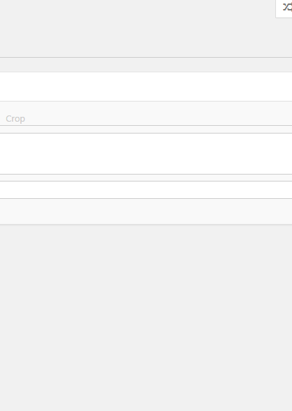Click the white panel above Crop
This screenshot has width=292, height=411.
pos(146,86)
